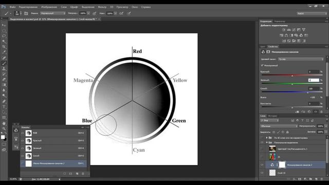Click the foreground color swatch
Screen dimensions: 329x185
[3, 137]
